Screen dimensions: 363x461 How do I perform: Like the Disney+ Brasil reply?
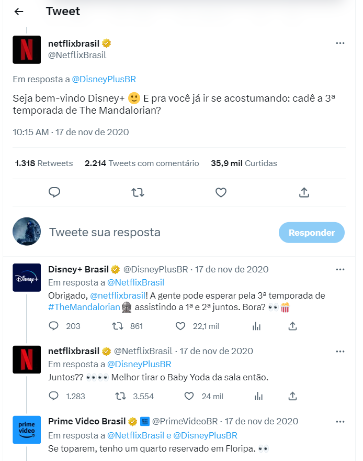(180, 326)
